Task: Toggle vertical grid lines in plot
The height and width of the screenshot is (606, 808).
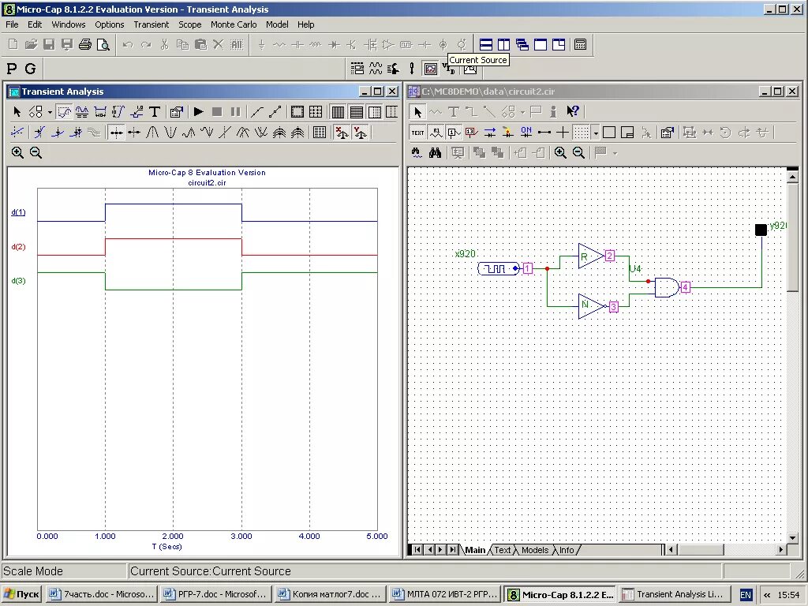Action: 338,112
